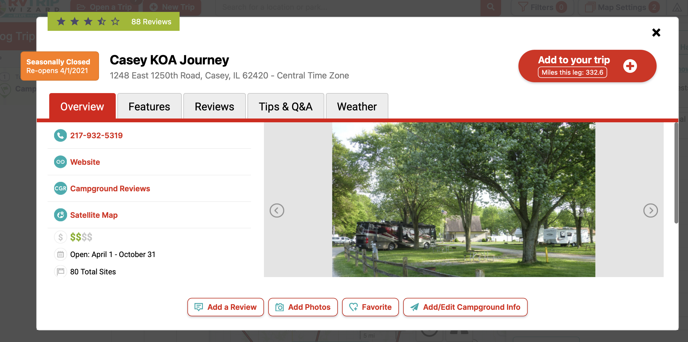Click the Satellite Map globe icon
Screen dimensions: 688x342
[60, 215]
